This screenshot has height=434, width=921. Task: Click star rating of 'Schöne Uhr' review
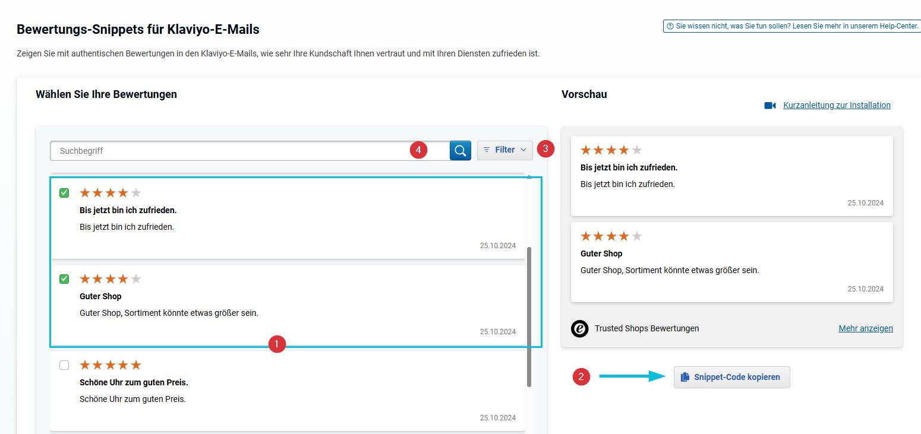pos(111,365)
